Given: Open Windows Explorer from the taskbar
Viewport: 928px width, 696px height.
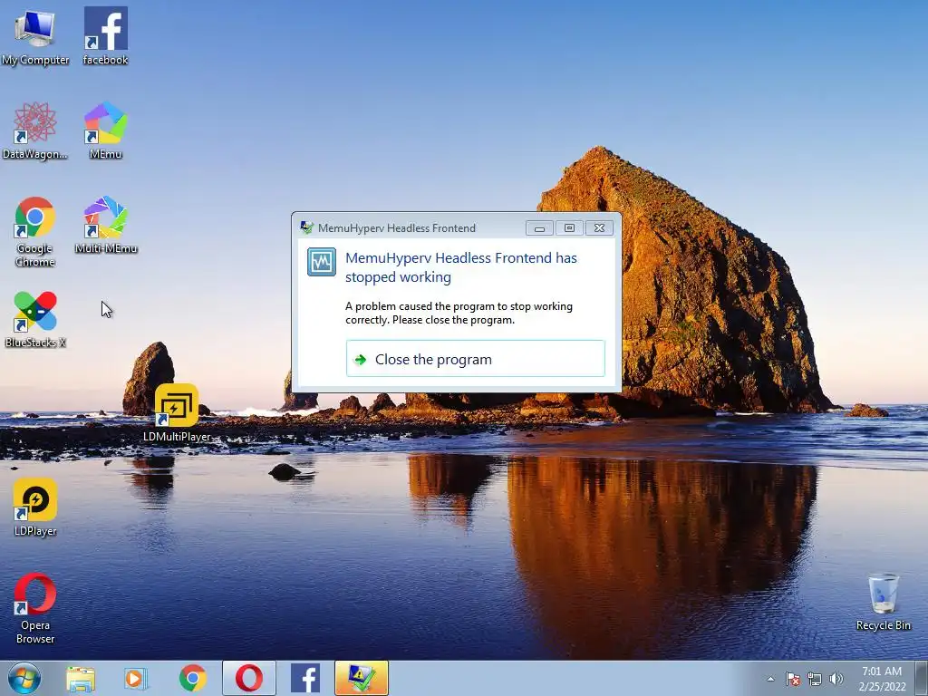Looking at the screenshot, I should (x=81, y=678).
